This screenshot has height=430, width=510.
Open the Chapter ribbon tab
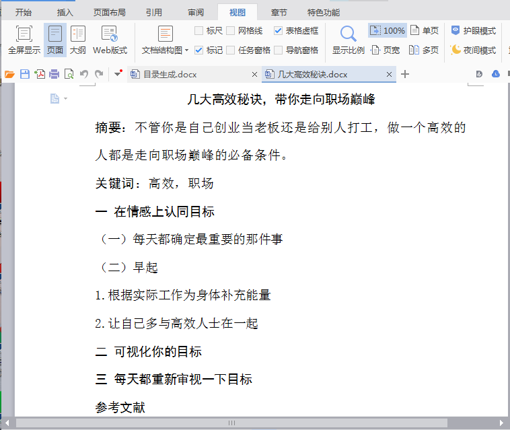pyautogui.click(x=279, y=12)
